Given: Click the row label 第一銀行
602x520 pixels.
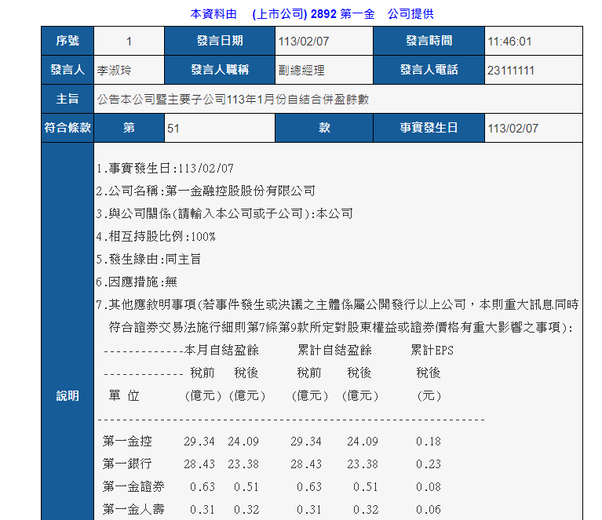Looking at the screenshot, I should click(x=127, y=464).
